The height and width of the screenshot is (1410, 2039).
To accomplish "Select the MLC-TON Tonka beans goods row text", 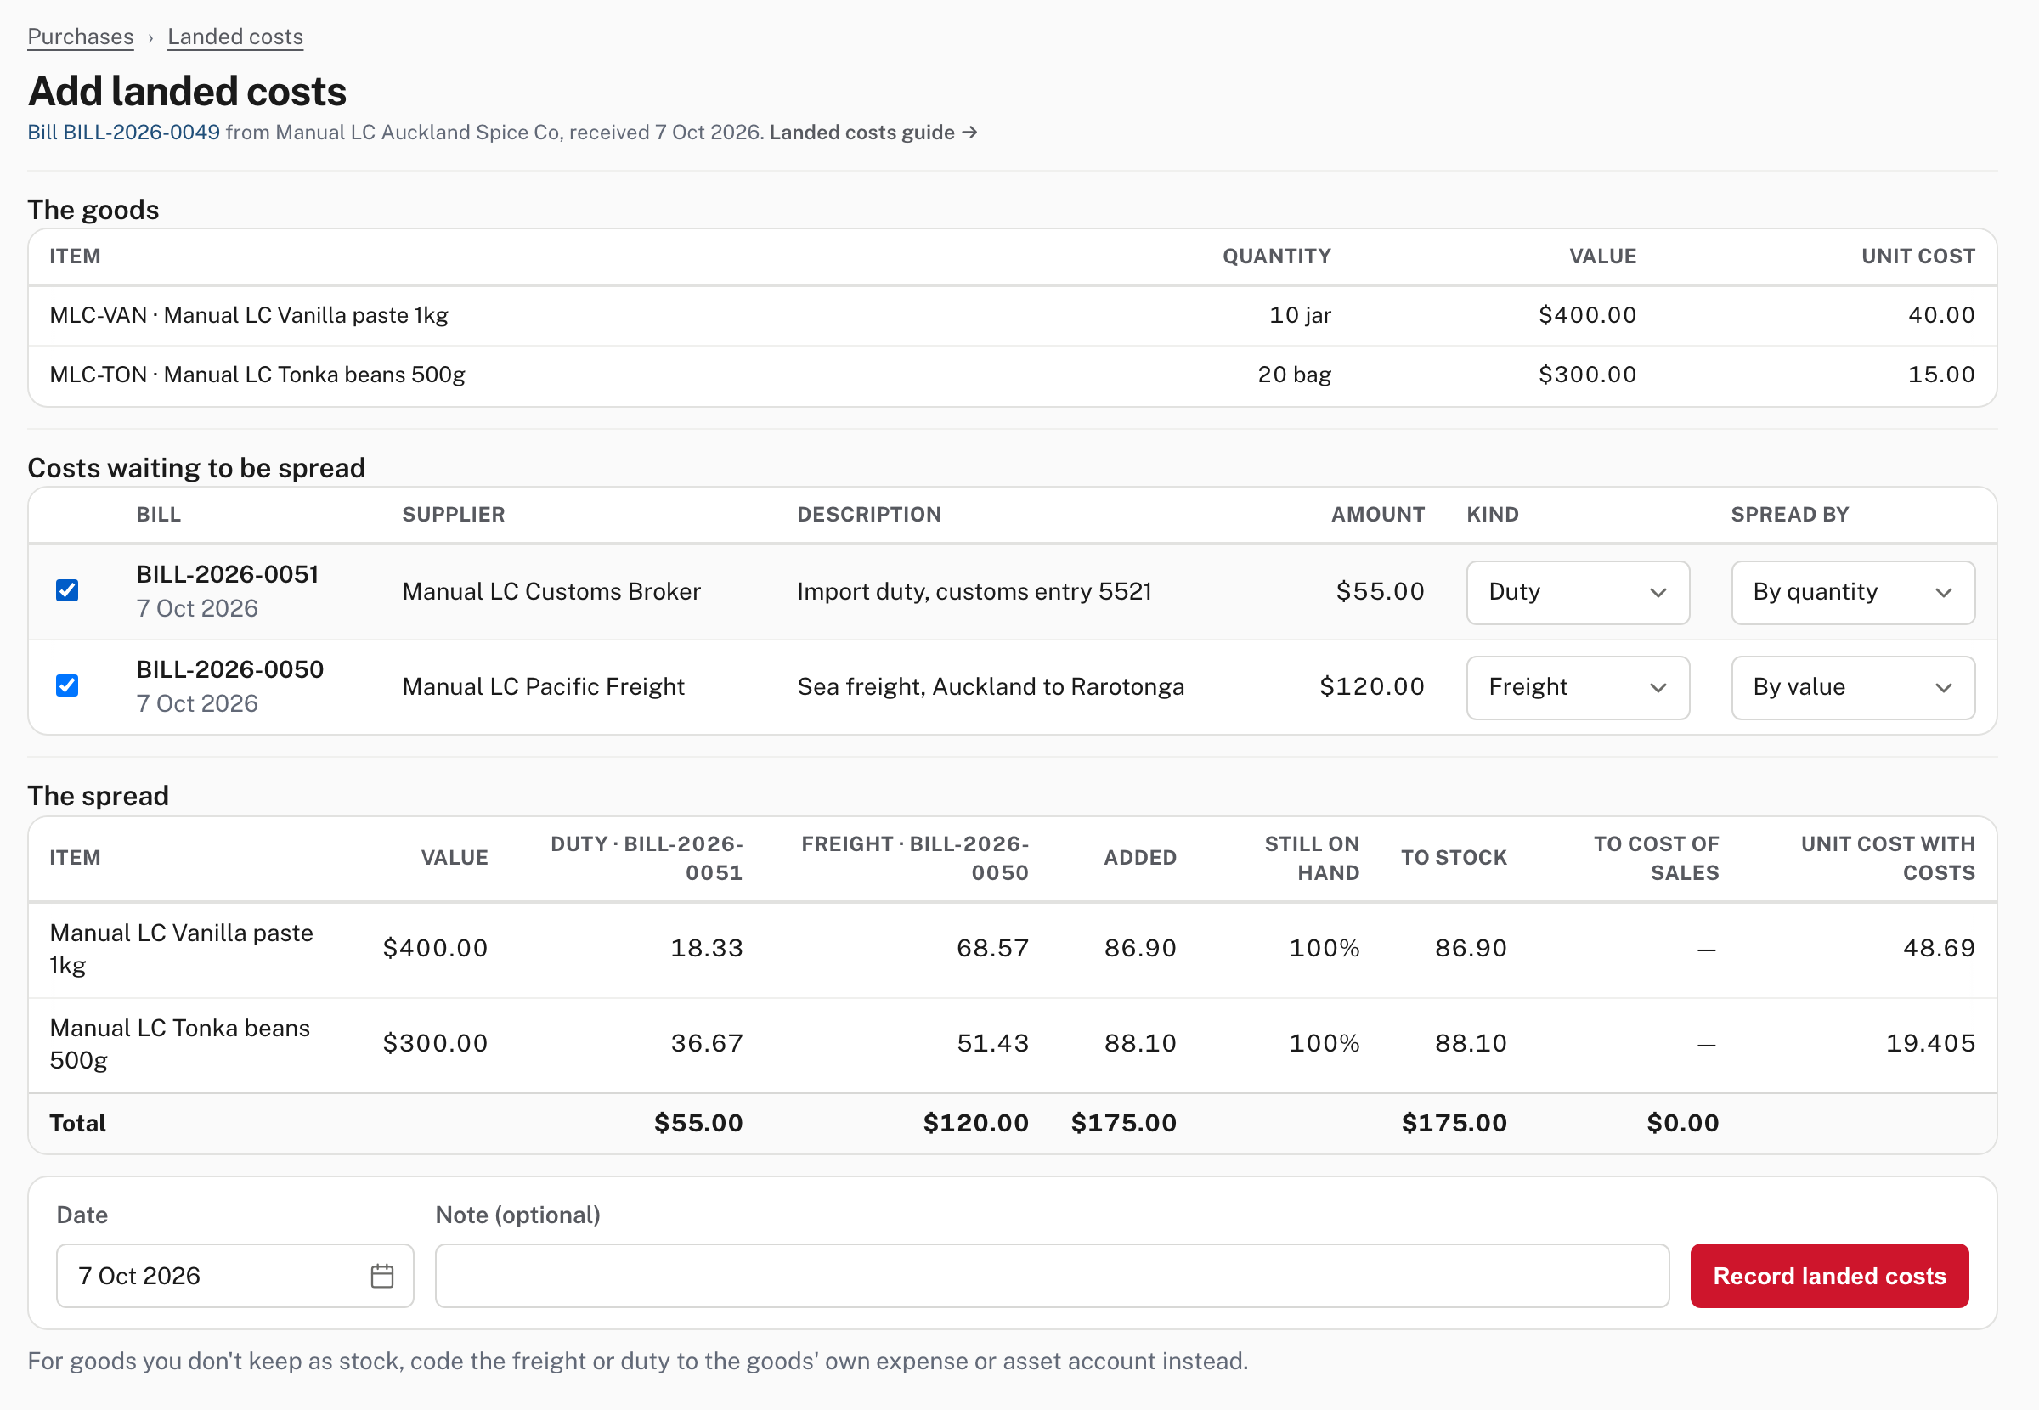I will coord(257,375).
